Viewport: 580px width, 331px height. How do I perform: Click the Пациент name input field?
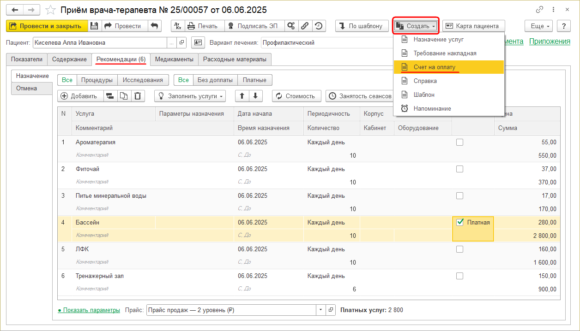99,42
